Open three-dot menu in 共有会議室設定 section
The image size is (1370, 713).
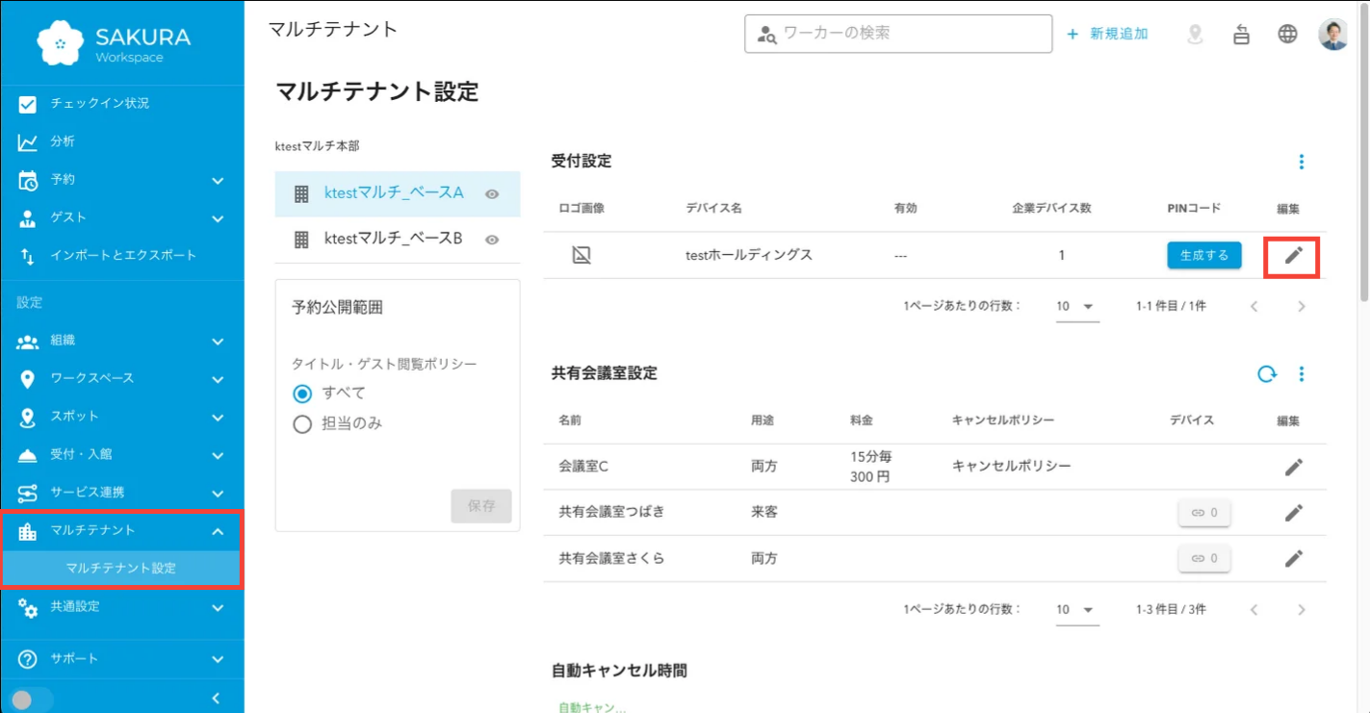pyautogui.click(x=1301, y=374)
